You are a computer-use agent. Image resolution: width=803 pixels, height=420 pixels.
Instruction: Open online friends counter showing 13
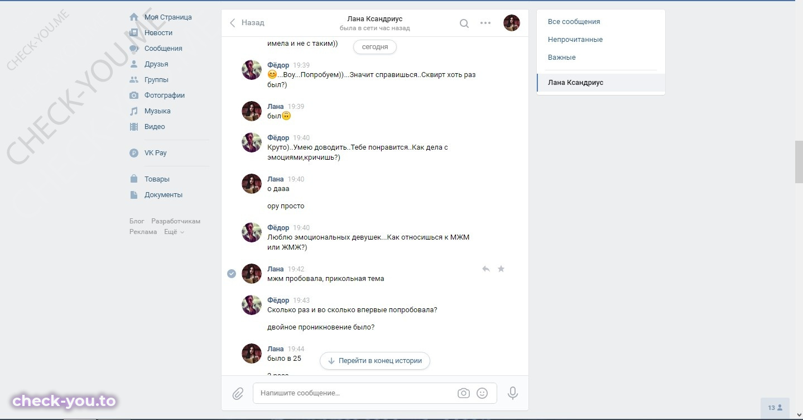(x=776, y=408)
